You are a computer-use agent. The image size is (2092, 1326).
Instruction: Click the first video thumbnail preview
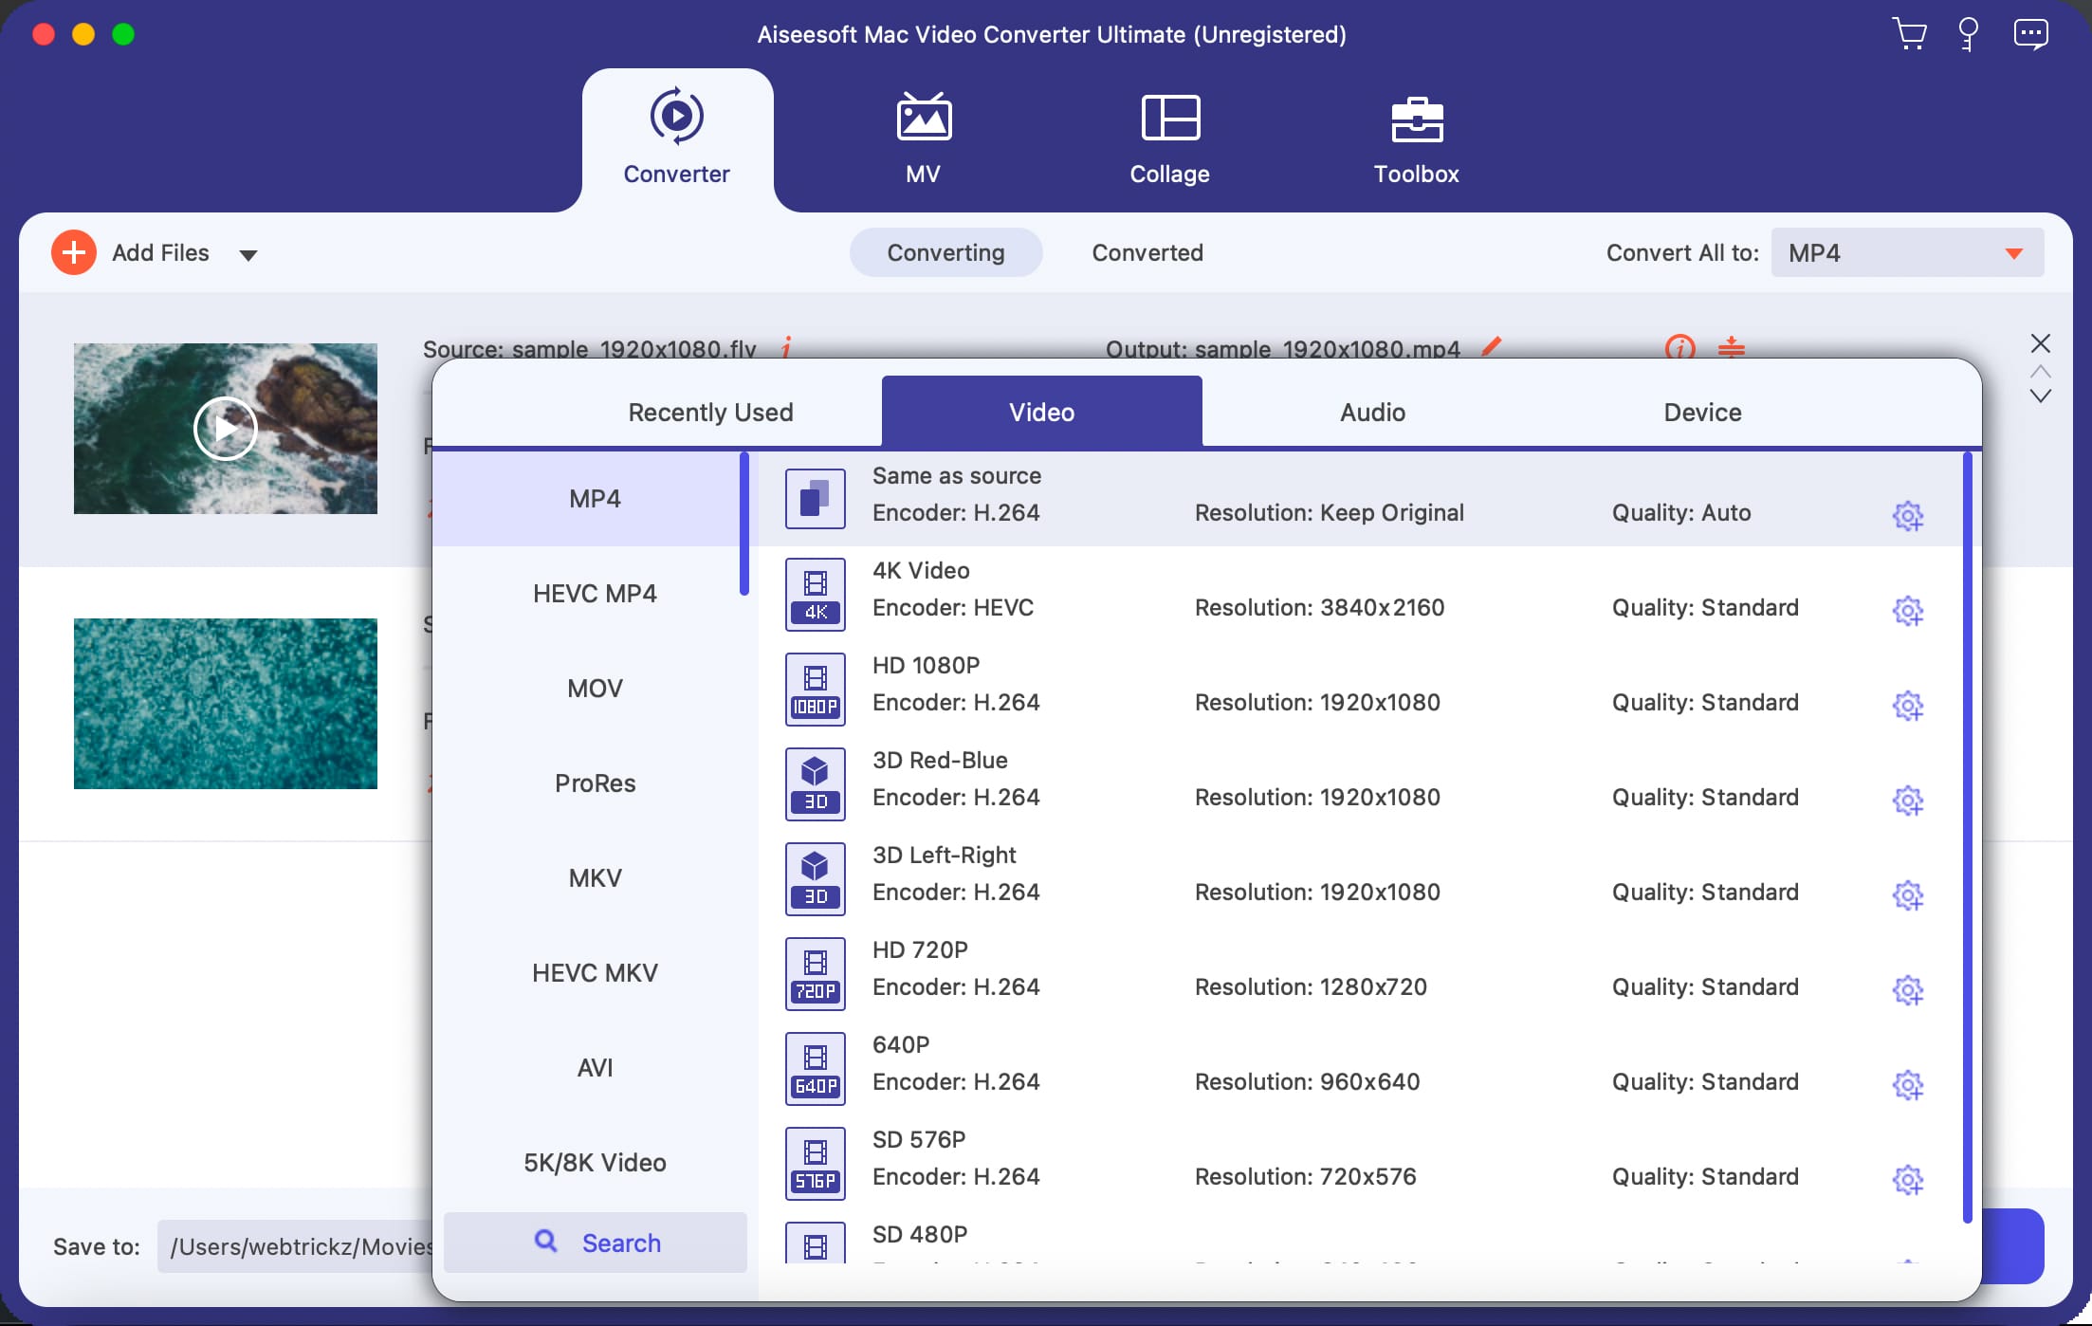pyautogui.click(x=226, y=427)
